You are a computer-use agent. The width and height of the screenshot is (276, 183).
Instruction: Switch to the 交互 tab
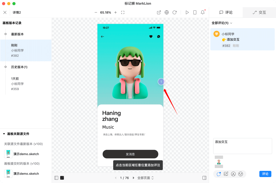coord(262,12)
